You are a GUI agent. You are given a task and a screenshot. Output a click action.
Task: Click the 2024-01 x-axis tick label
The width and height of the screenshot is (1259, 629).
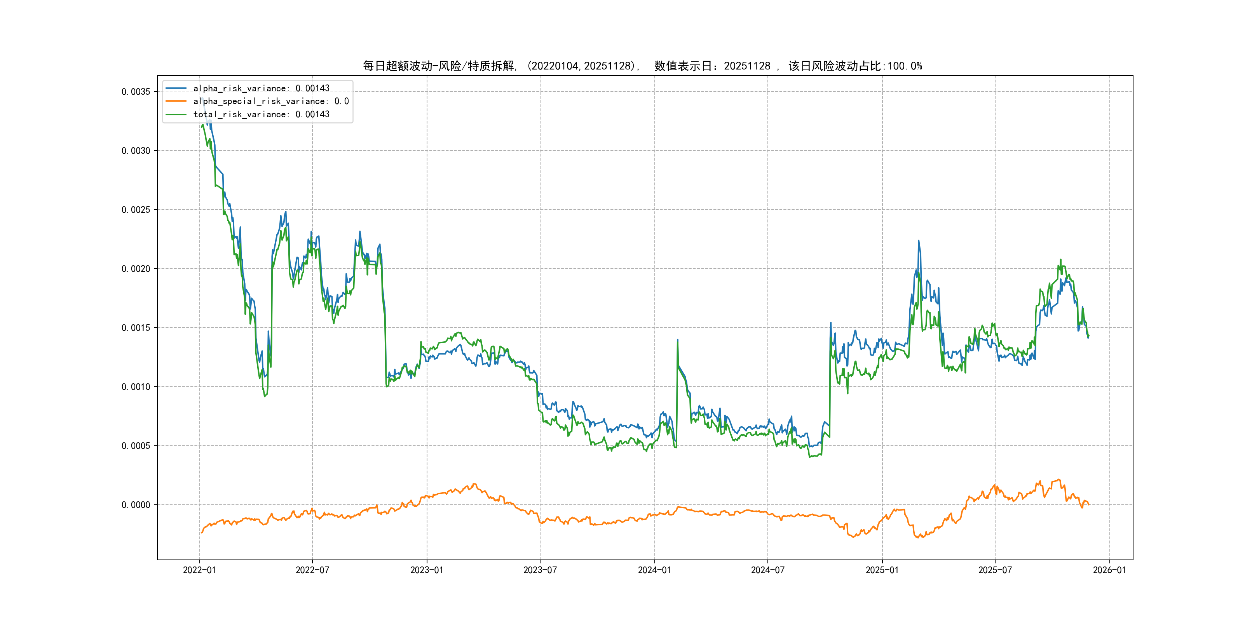(654, 570)
